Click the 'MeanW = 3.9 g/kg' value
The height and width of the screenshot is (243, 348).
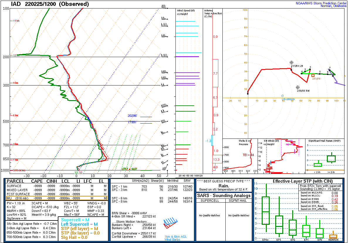(44, 215)
